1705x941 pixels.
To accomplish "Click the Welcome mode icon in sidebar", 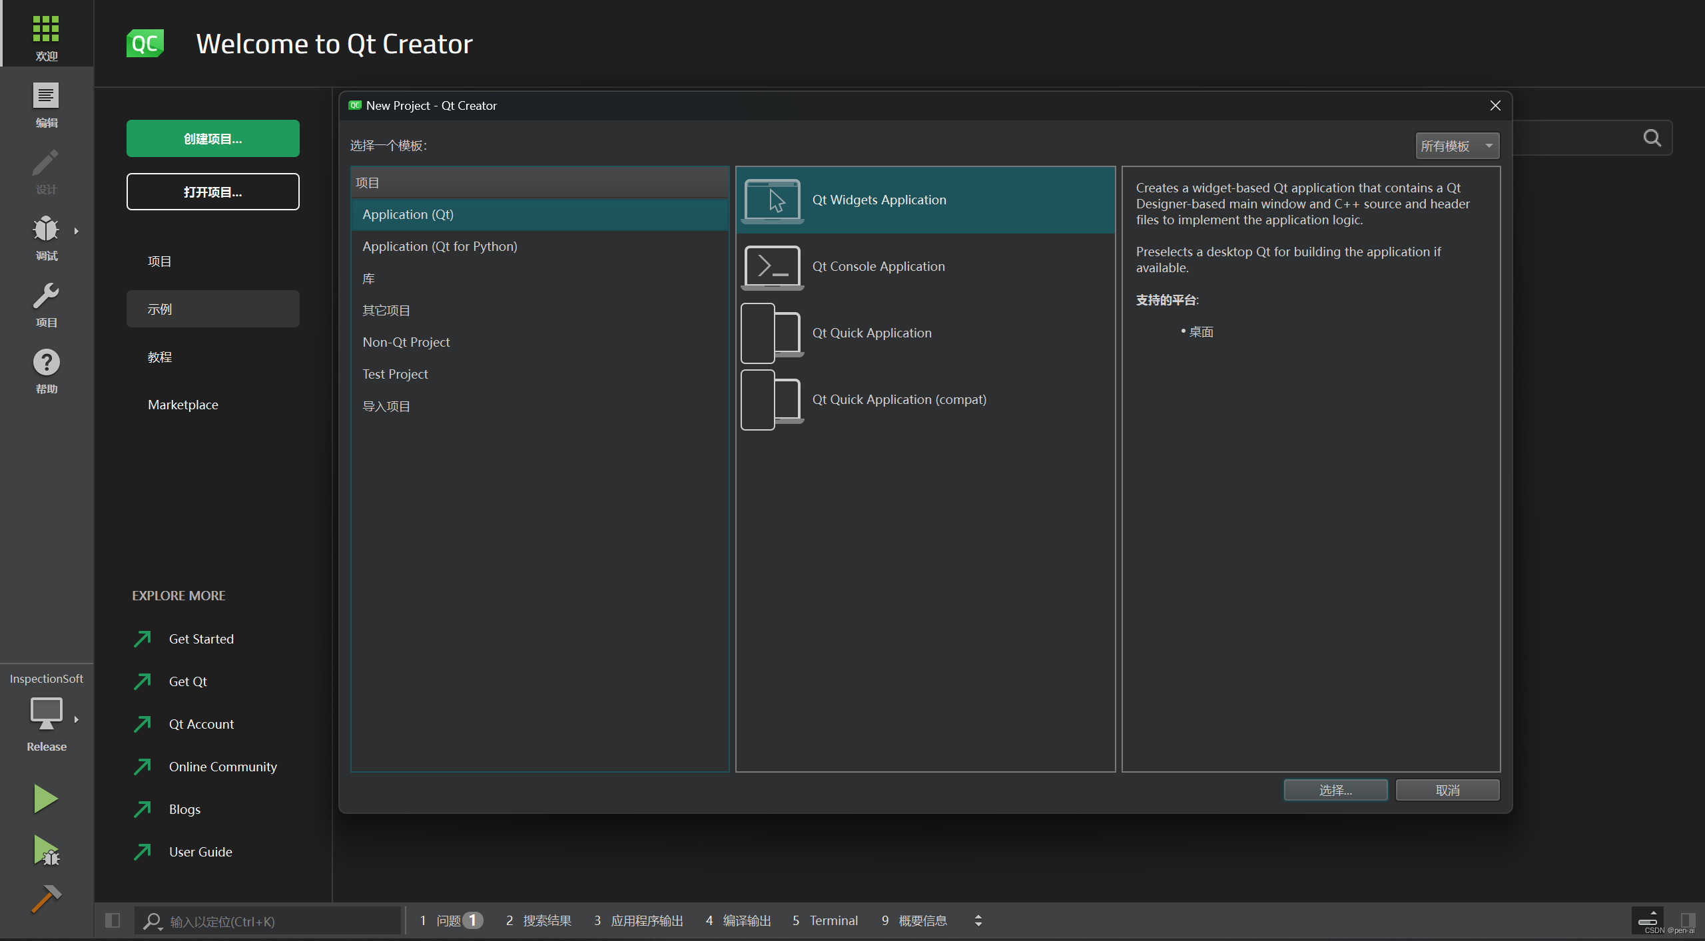I will pyautogui.click(x=47, y=37).
